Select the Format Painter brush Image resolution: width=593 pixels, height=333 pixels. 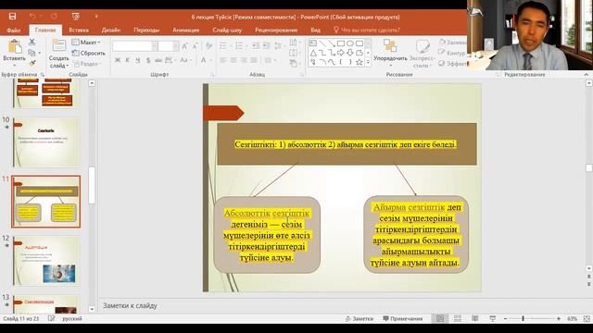click(32, 63)
